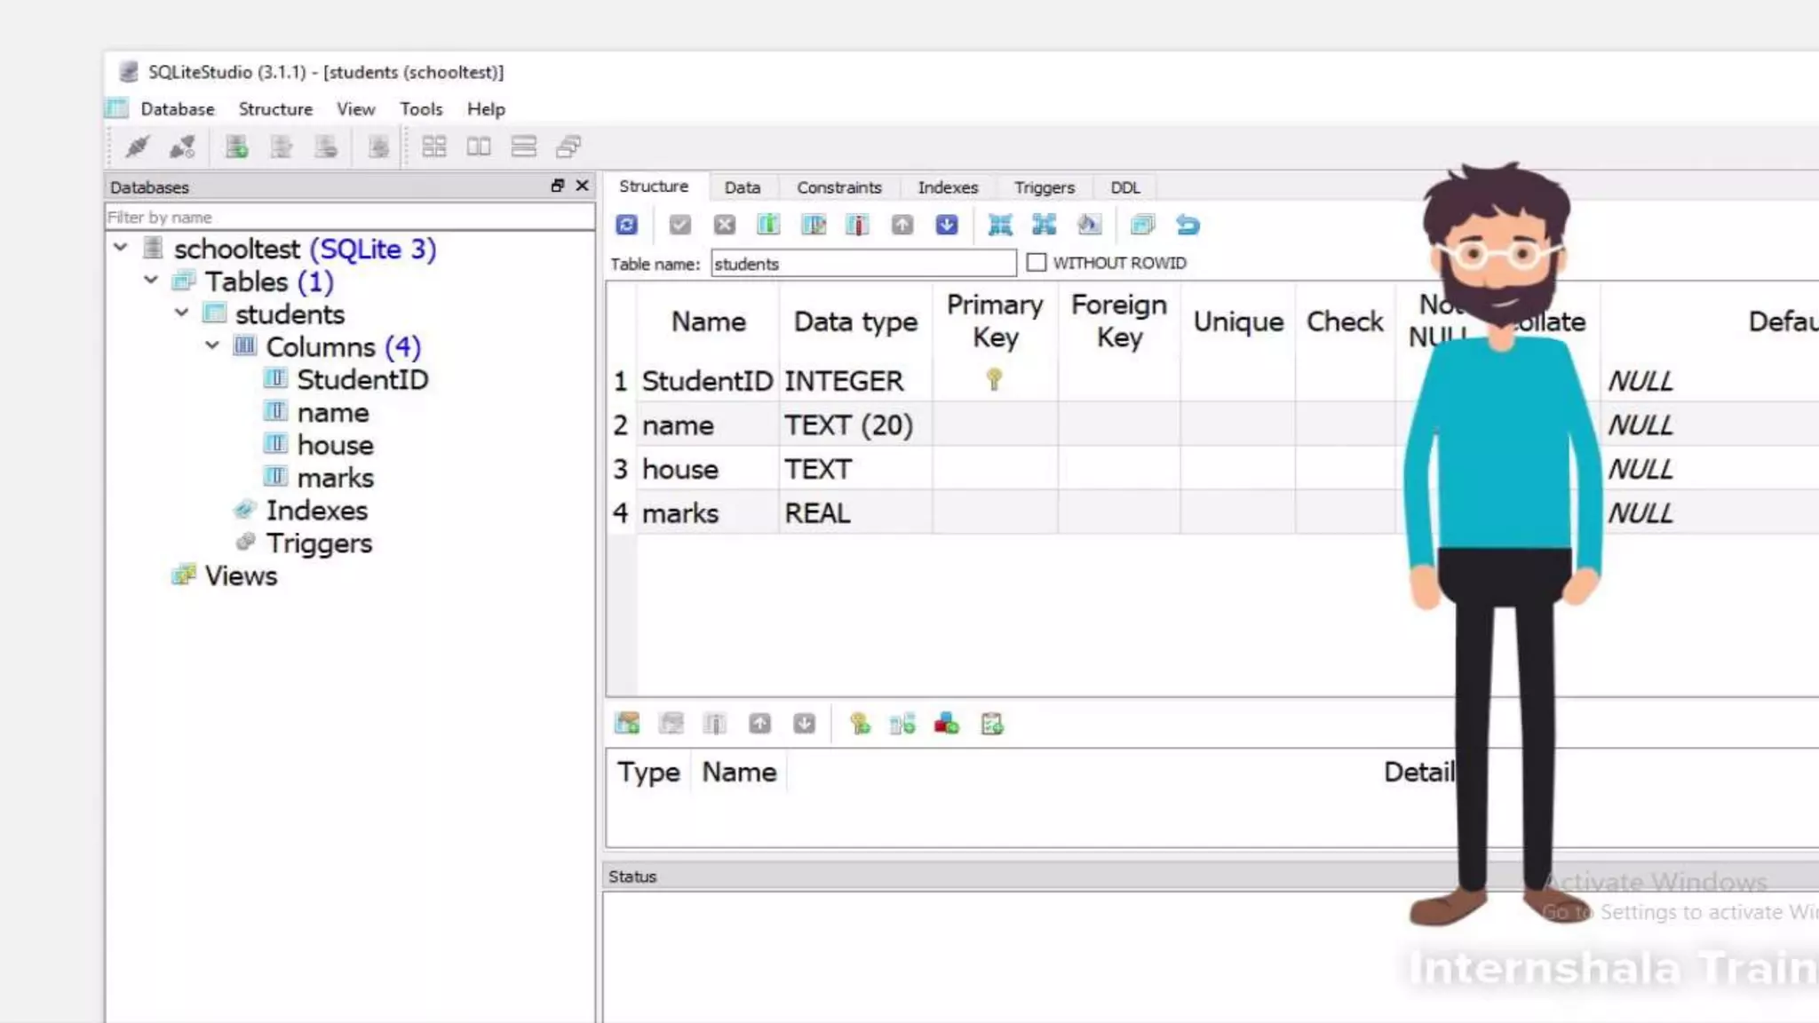Collapse the Tables (1) tree node
The height and width of the screenshot is (1023, 1819).
coord(151,281)
